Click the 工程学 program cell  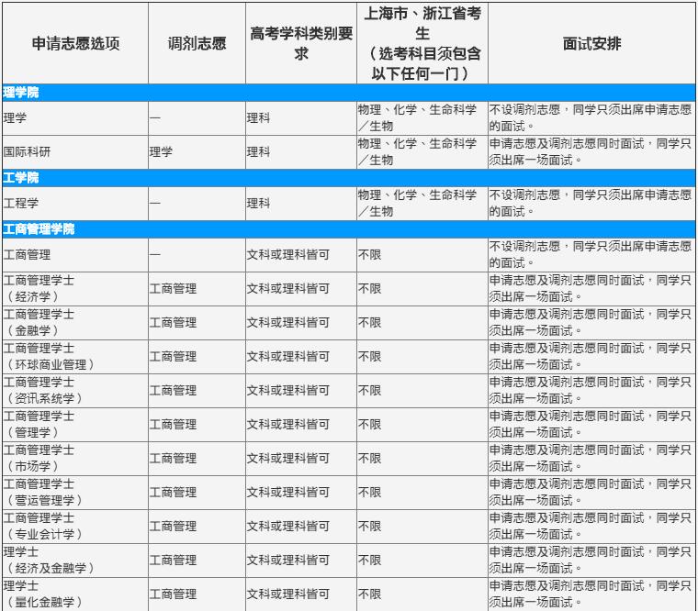21,203
